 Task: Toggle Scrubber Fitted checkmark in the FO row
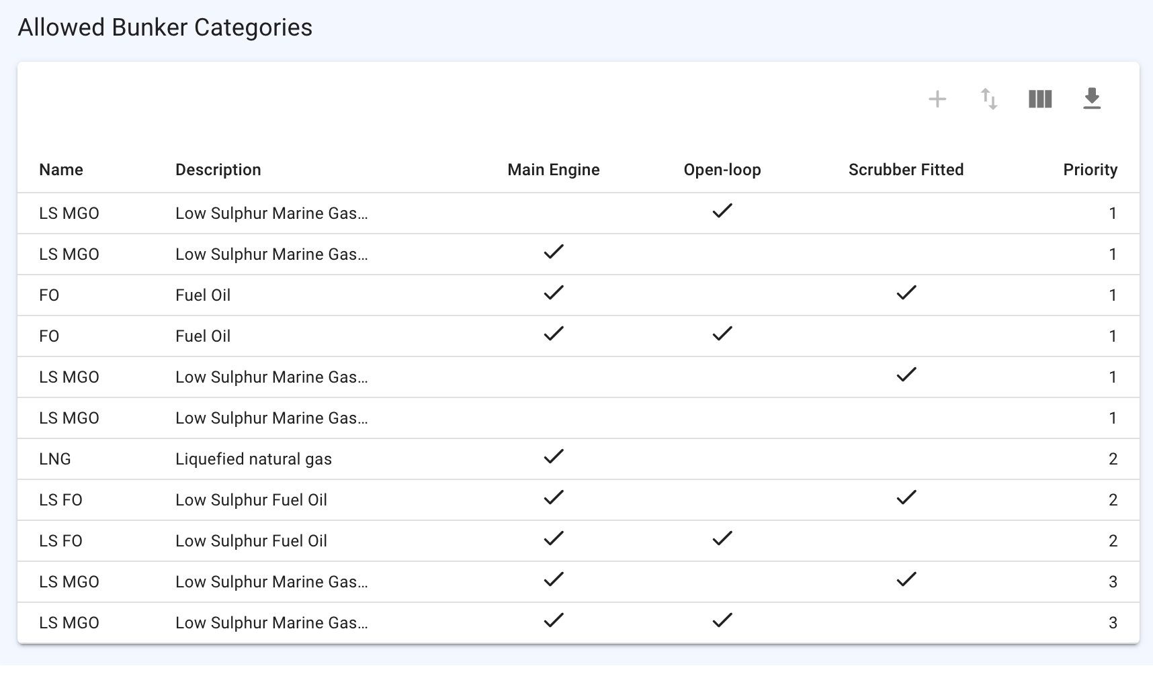906,293
